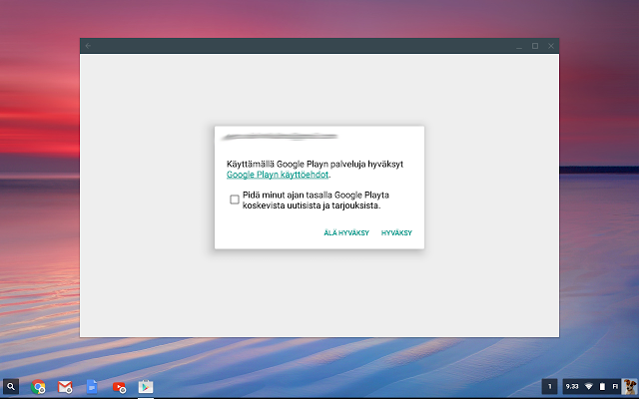Image resolution: width=639 pixels, height=399 pixels.
Task: Close the Play Store window
Action: (x=550, y=46)
